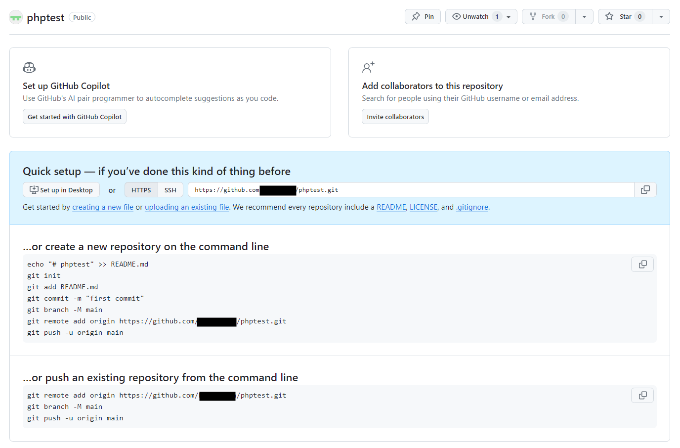Click the Public visibility badge
This screenshot has height=448, width=680.
click(x=82, y=17)
